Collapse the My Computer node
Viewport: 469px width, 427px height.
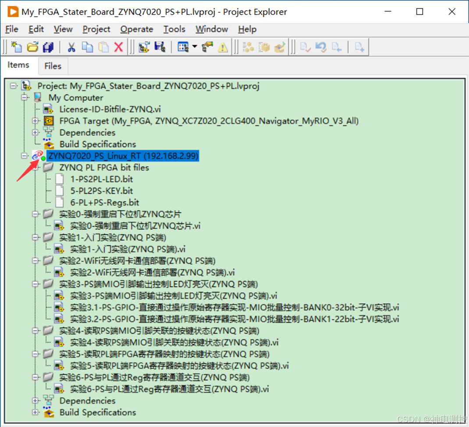24,97
